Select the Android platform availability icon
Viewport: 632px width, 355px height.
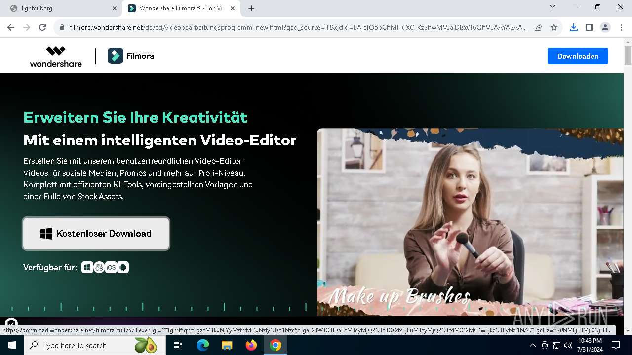pyautogui.click(x=123, y=267)
